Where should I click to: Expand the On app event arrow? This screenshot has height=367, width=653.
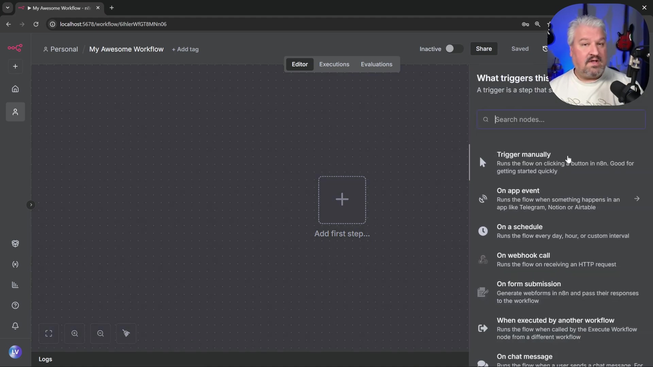[637, 199]
